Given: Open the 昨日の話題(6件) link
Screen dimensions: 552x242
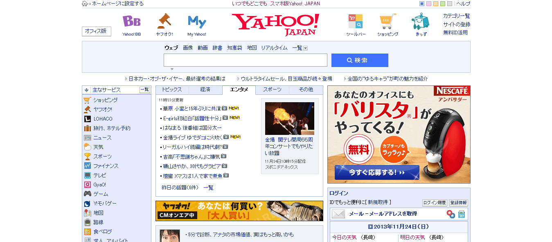Looking at the screenshot, I should [x=180, y=188].
